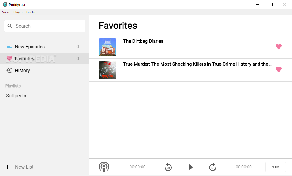Change the 1.0x playback speed
Viewport: 292px width, 176px height.
coord(276,167)
